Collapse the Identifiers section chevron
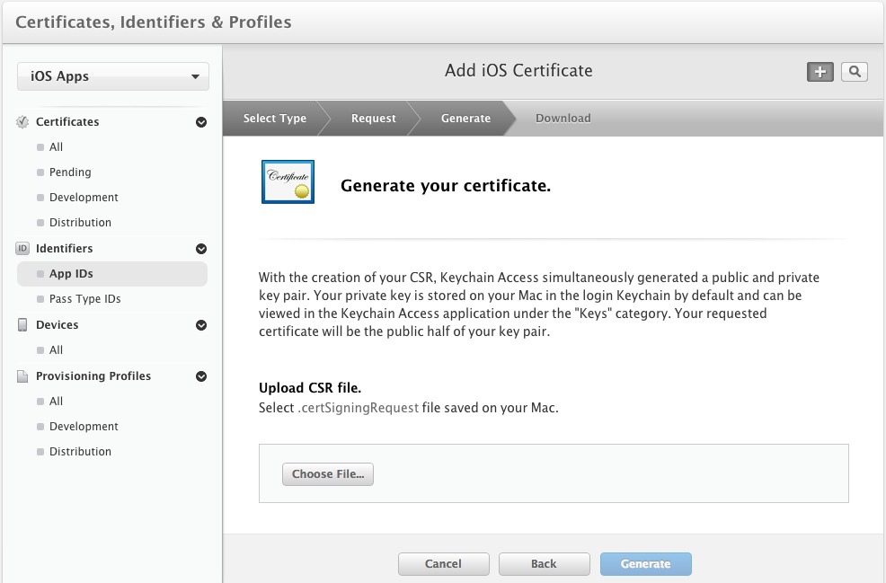The width and height of the screenshot is (886, 583). pyautogui.click(x=201, y=249)
